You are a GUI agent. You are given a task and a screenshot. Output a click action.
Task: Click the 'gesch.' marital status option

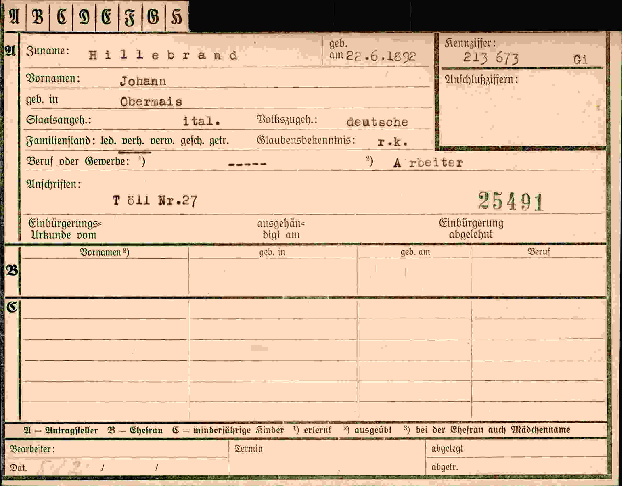tap(192, 141)
